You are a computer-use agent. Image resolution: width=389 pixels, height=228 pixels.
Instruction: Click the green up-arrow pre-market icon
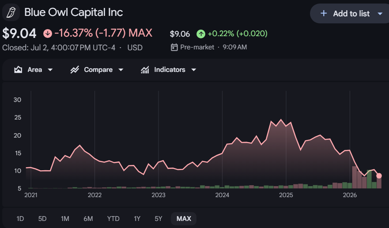tap(201, 34)
